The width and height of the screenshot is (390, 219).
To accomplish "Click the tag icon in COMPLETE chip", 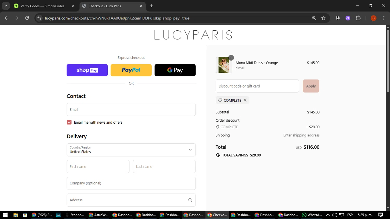I will [220, 100].
